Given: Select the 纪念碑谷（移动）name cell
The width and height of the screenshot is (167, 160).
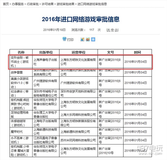Looking at the screenshot, I should 21,93.
